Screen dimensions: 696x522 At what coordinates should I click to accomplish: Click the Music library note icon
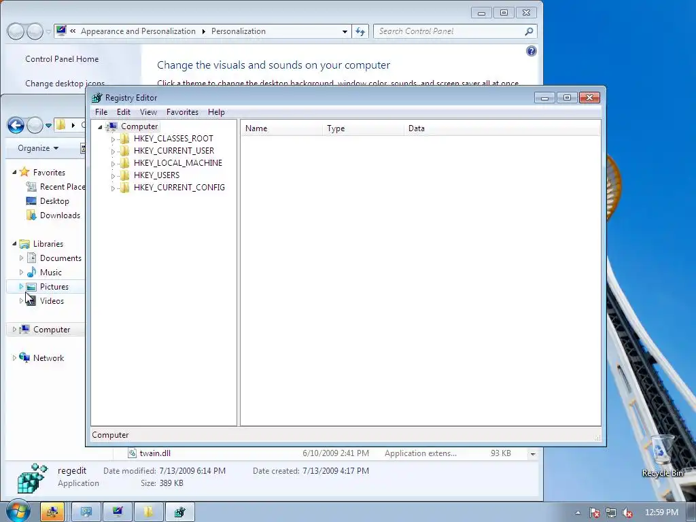(31, 272)
